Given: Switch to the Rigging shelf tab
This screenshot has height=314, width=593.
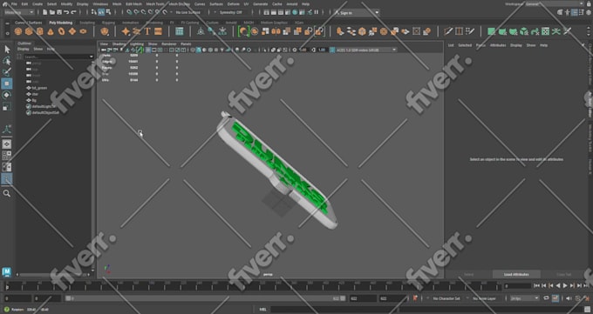Looking at the screenshot, I should (108, 23).
